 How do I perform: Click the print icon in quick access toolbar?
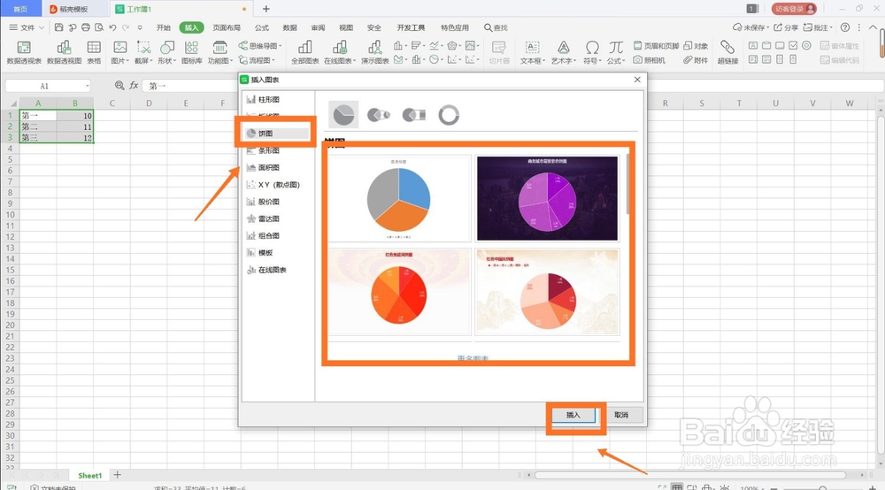(x=86, y=27)
